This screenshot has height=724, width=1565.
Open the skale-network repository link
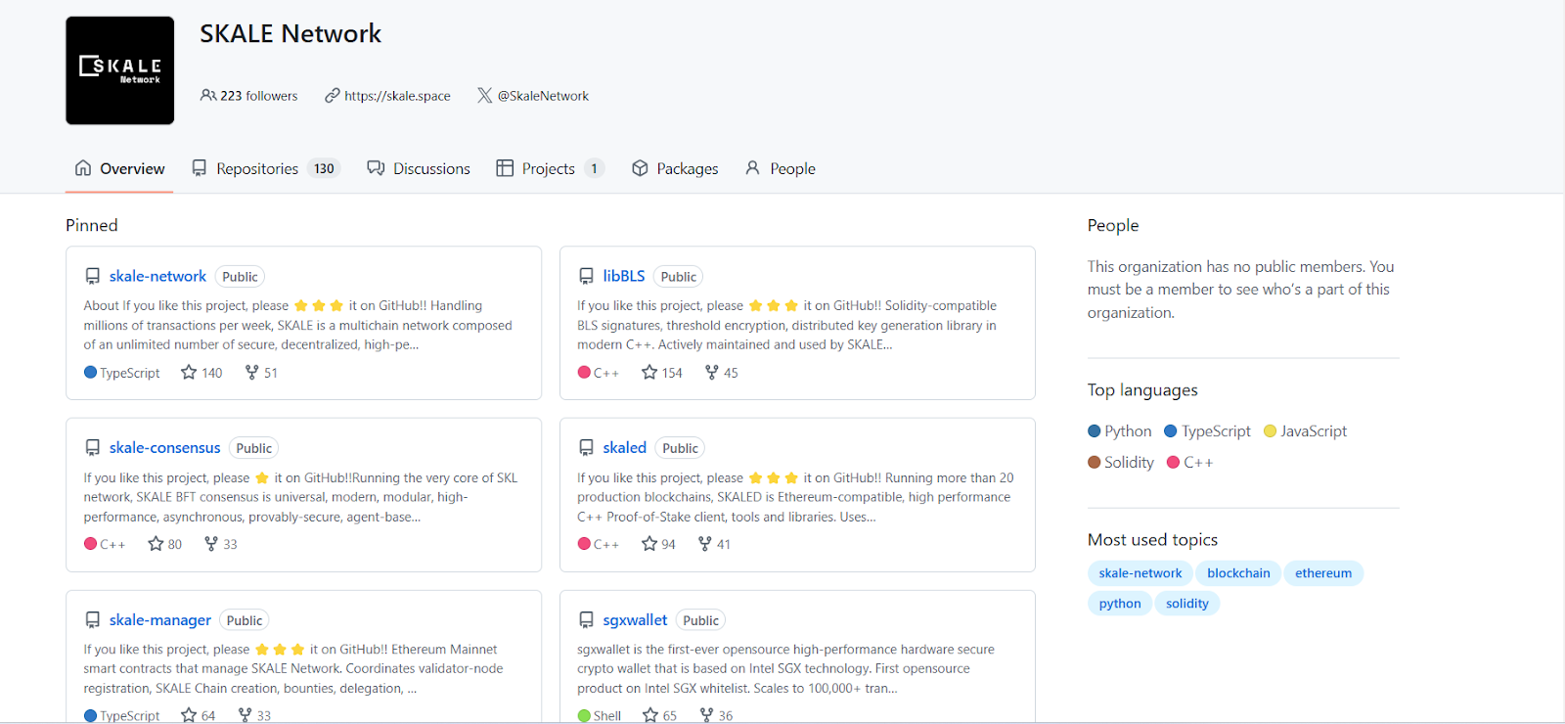coord(157,276)
